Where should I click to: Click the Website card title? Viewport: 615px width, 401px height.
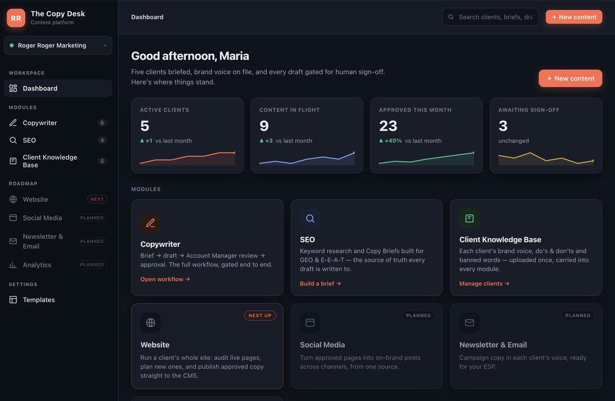pyautogui.click(x=155, y=345)
